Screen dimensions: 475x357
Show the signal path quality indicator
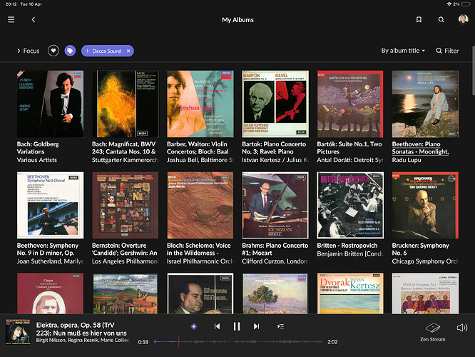[193, 326]
